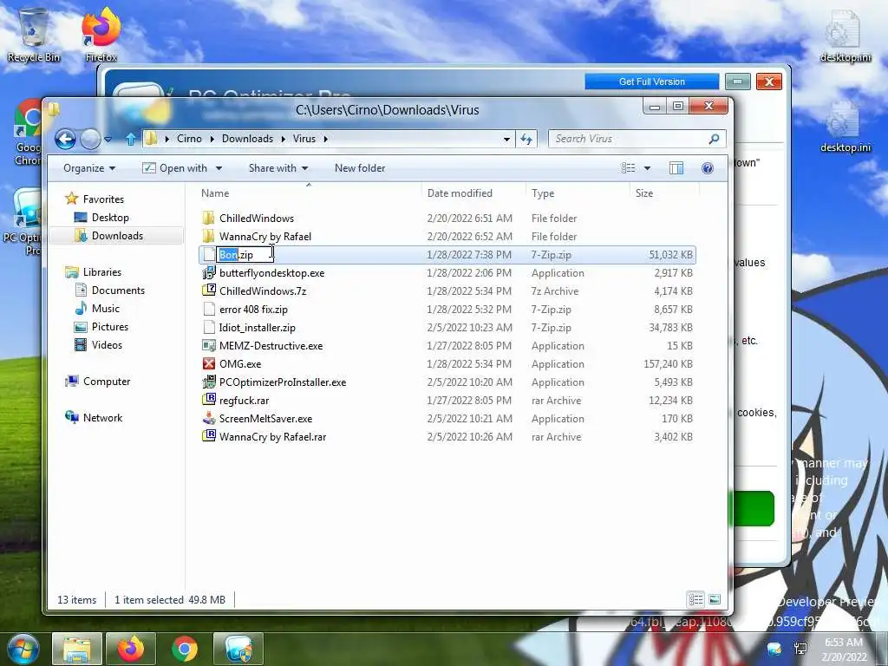Click New folder in the toolbar

(360, 168)
